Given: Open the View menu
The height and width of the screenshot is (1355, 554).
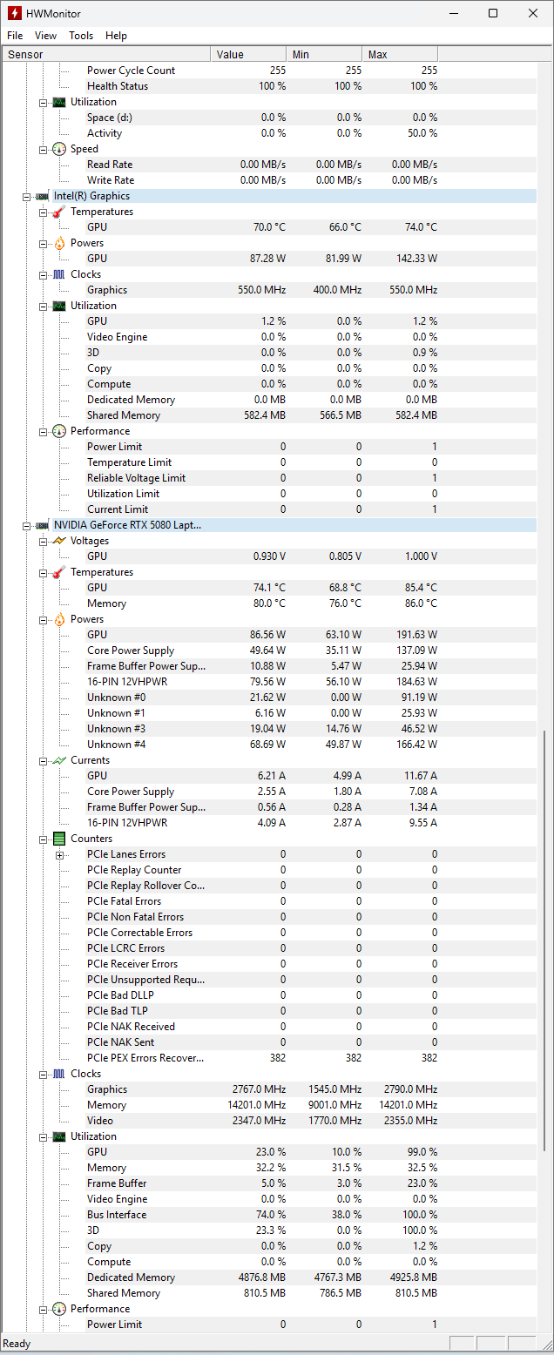Looking at the screenshot, I should click(x=45, y=36).
